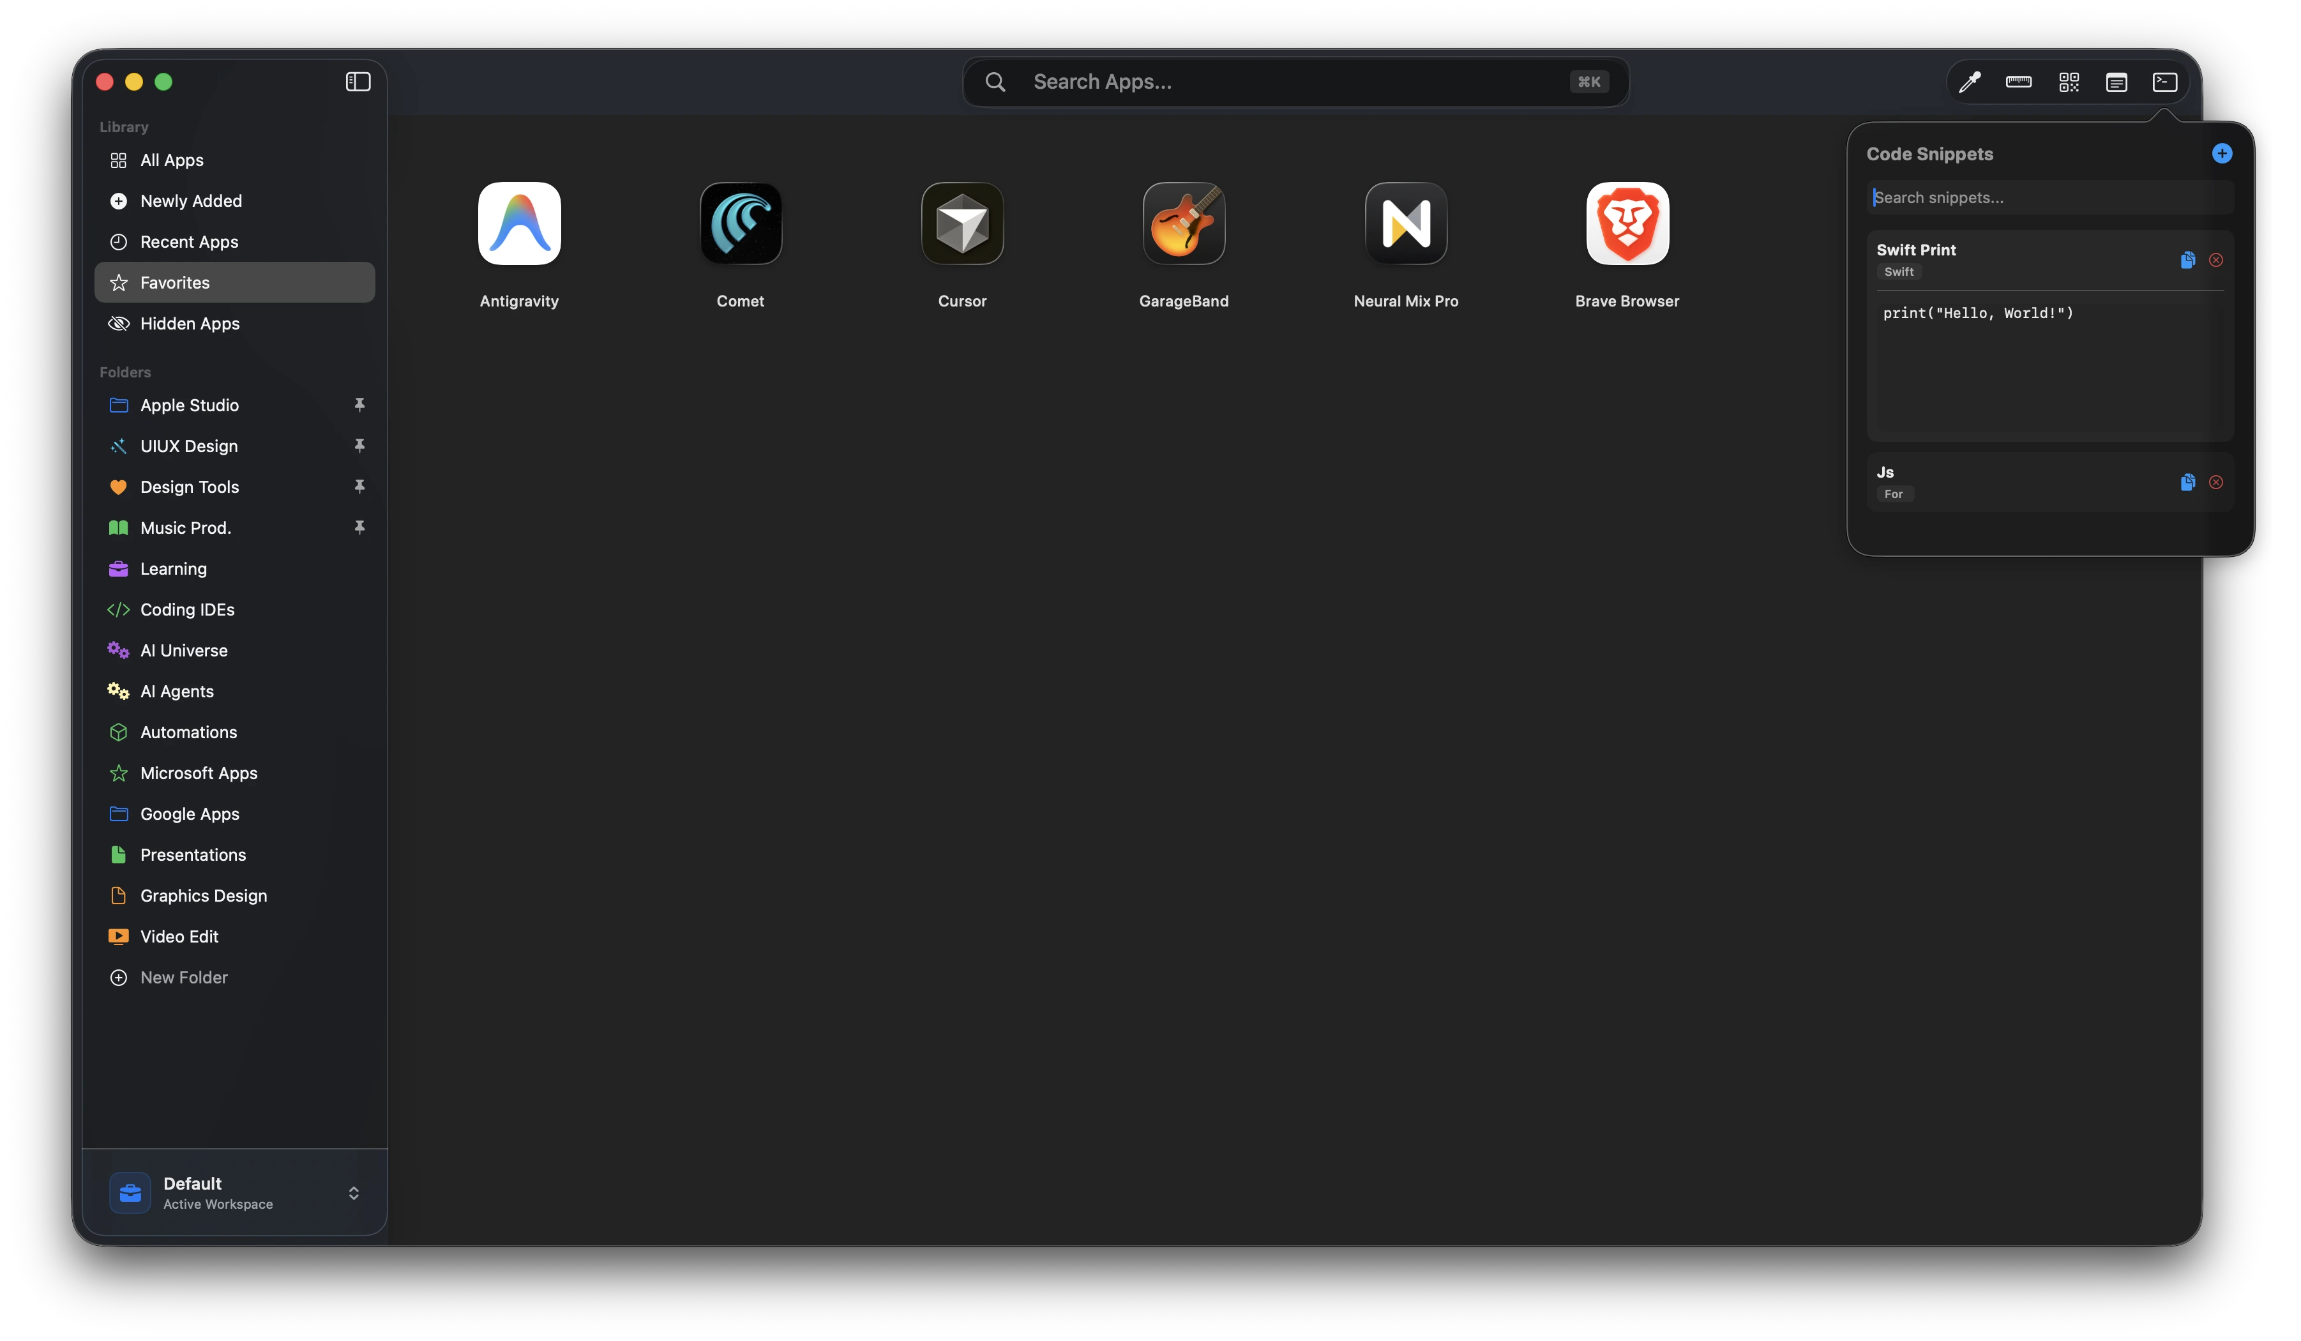This screenshot has width=2301, height=1341.
Task: Delete the Js snippet
Action: point(2216,482)
